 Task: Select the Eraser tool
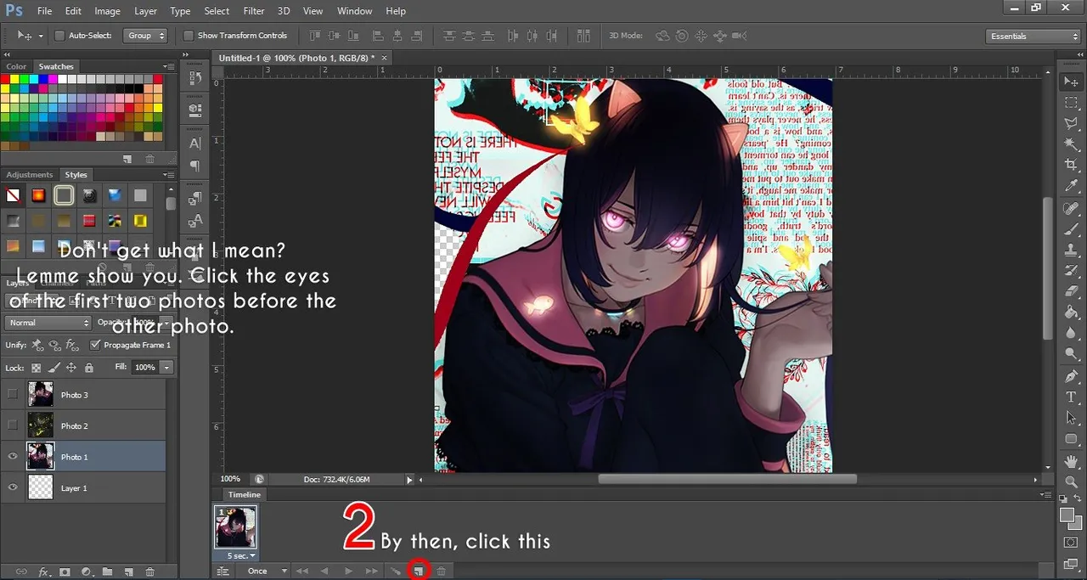tap(1071, 291)
